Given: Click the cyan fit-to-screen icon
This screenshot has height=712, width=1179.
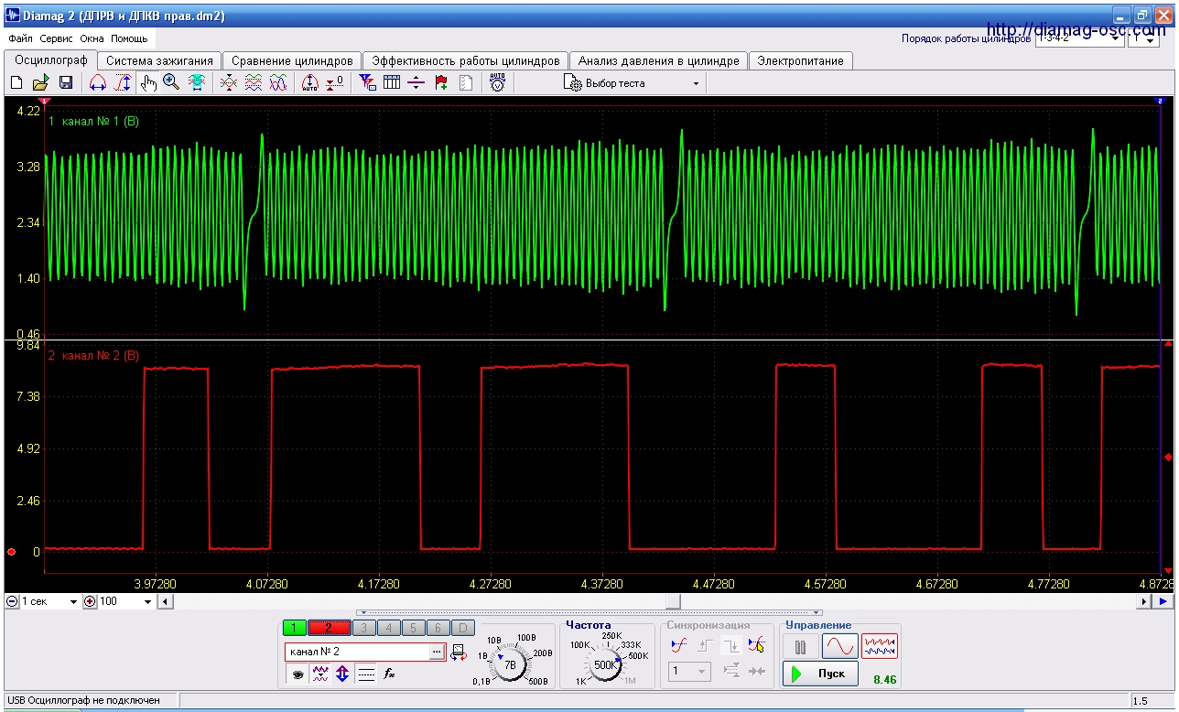Looking at the screenshot, I should coord(196,83).
